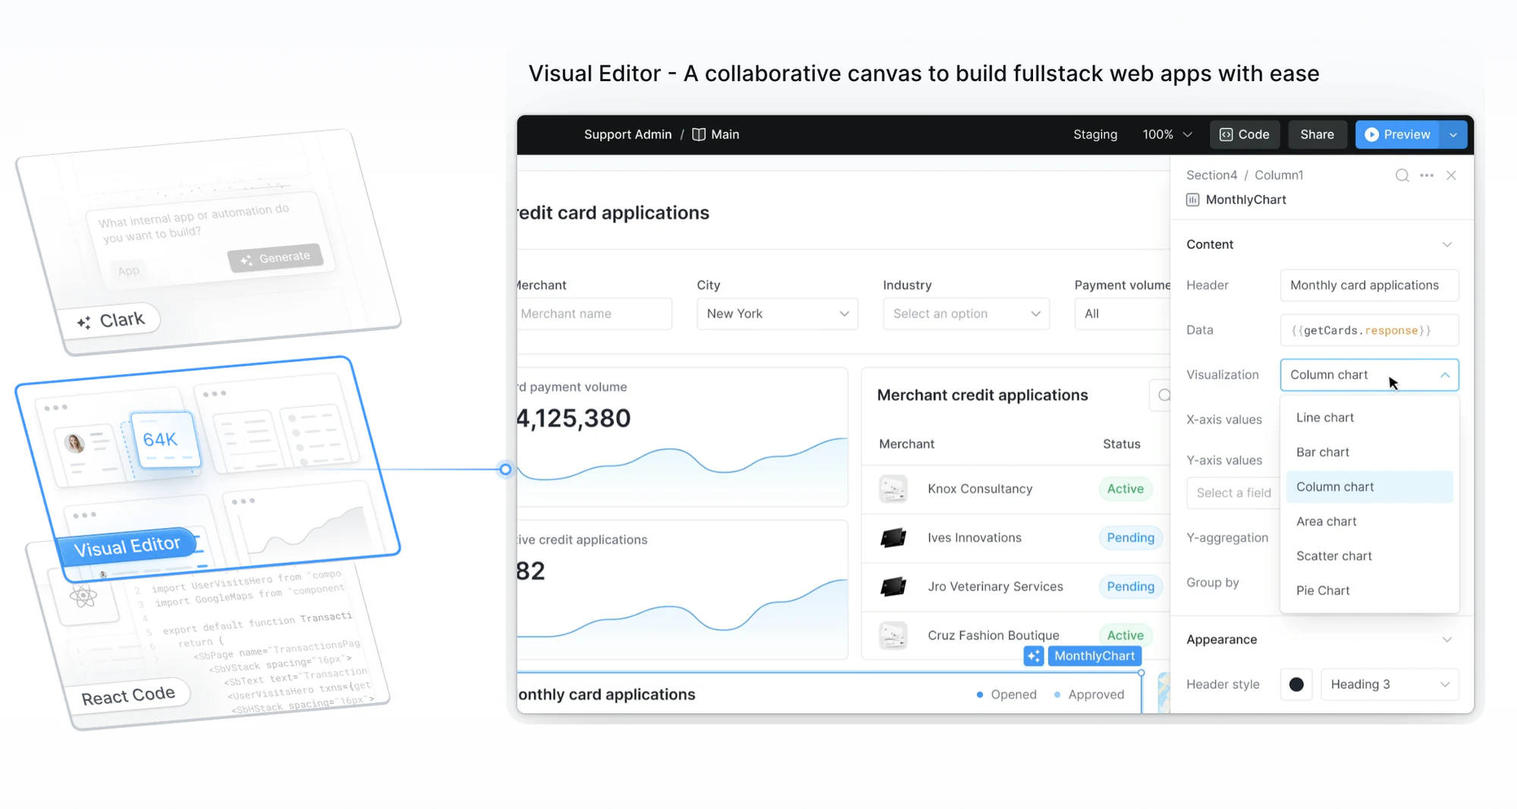This screenshot has height=809, width=1517.
Task: Click the Staging environment label
Action: pos(1095,134)
